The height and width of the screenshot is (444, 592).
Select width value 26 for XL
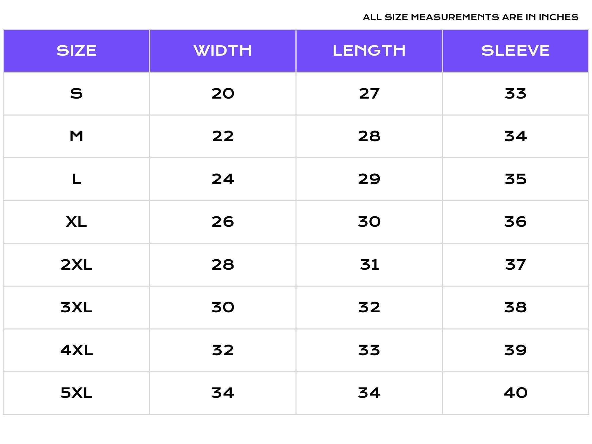coord(223,222)
